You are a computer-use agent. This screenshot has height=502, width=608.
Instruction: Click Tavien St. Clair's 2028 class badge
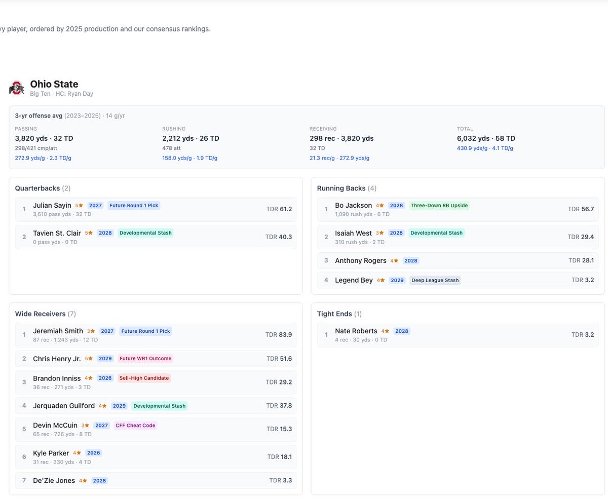click(x=105, y=233)
